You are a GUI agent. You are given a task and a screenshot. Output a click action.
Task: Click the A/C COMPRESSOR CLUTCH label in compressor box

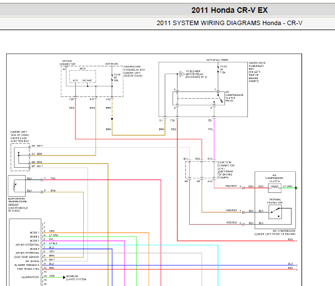(275, 178)
